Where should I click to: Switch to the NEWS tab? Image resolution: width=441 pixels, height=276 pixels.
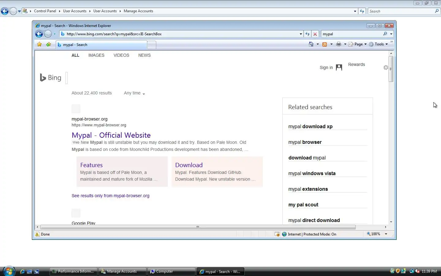[144, 56]
